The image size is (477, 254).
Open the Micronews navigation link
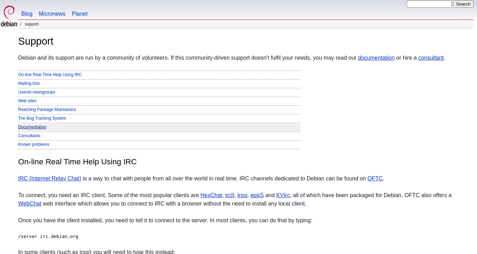52,14
